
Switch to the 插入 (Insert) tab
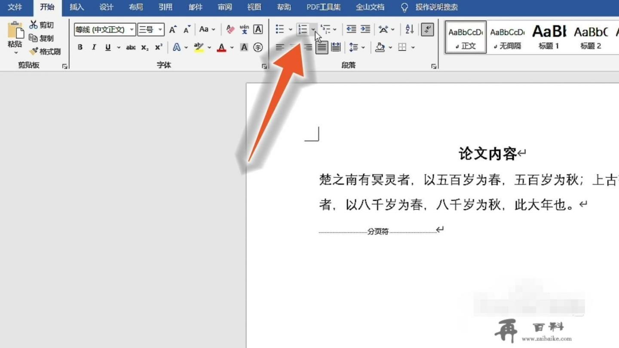tap(77, 7)
